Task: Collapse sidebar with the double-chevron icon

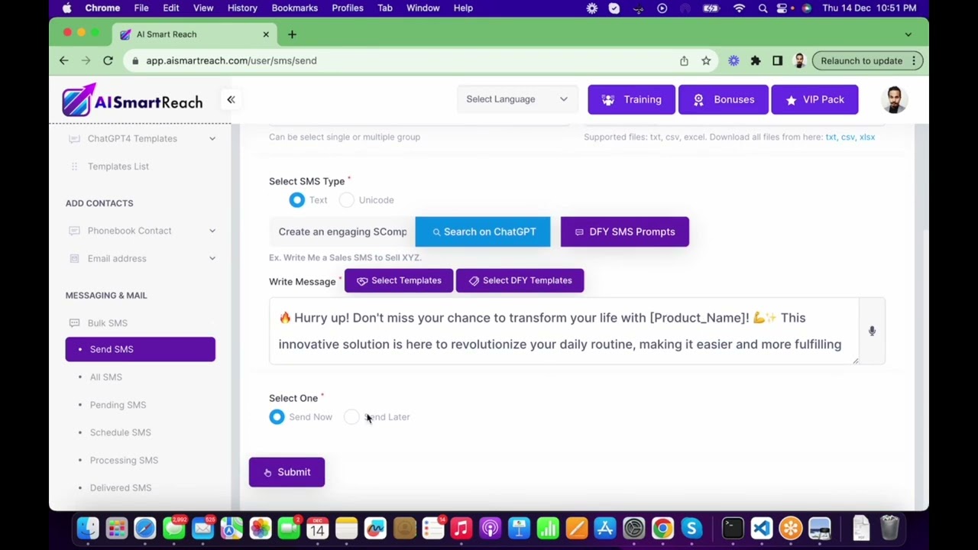Action: click(x=231, y=99)
